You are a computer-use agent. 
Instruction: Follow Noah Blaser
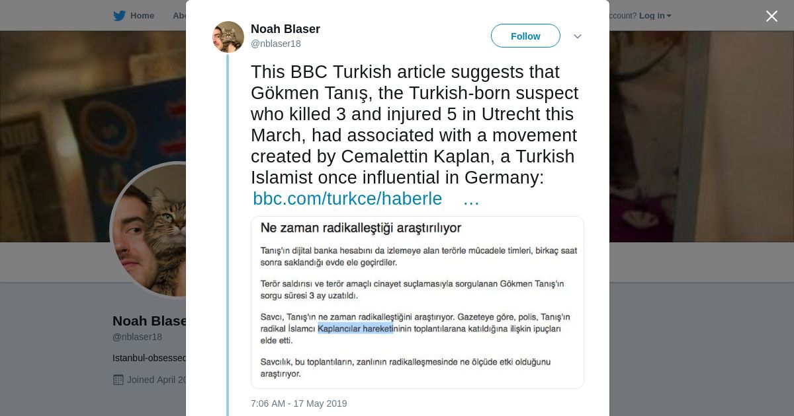click(x=525, y=36)
